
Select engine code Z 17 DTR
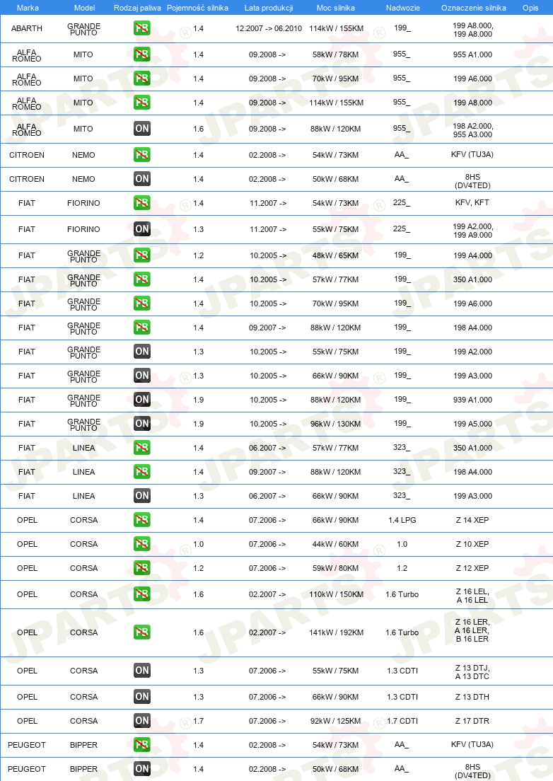click(x=472, y=720)
